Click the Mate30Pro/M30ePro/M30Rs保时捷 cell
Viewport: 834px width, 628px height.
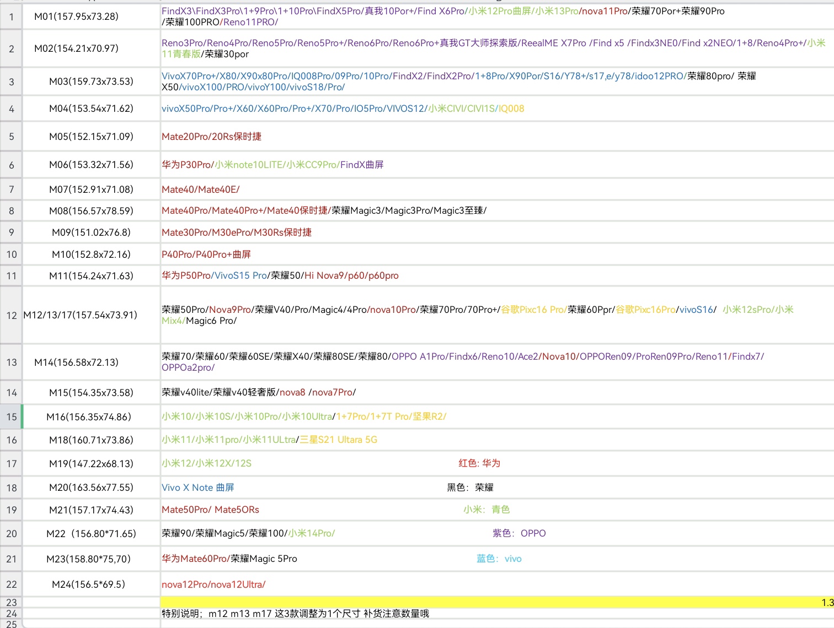click(496, 232)
